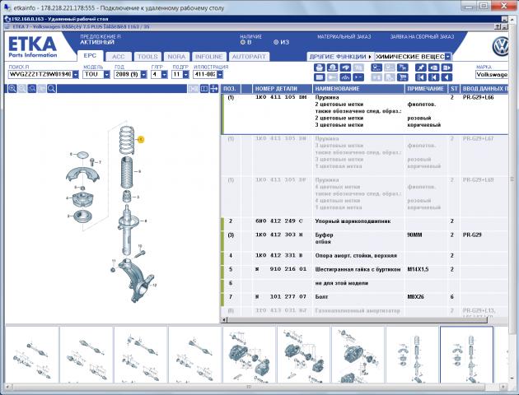Click right arrow of thumbnail strip scrollbar

tap(503, 387)
